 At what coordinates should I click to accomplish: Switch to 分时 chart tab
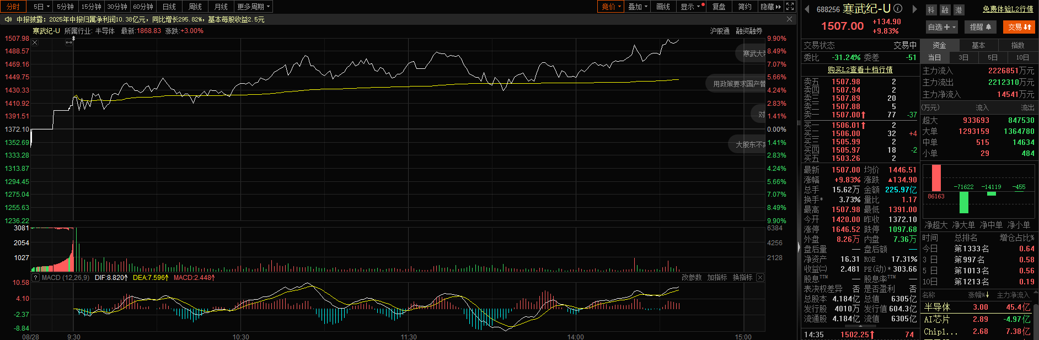click(x=13, y=7)
